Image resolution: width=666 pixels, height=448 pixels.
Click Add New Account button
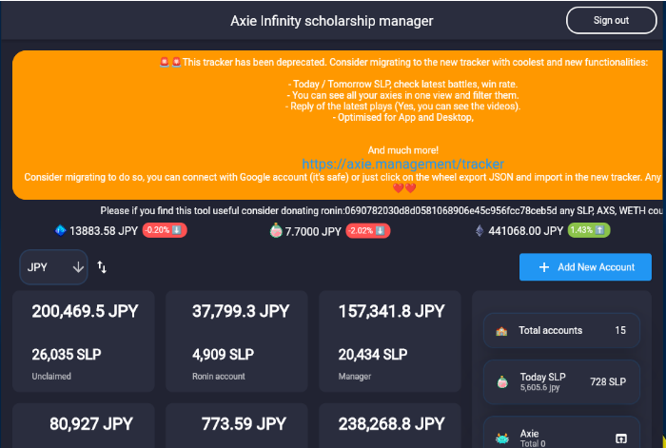click(x=585, y=267)
